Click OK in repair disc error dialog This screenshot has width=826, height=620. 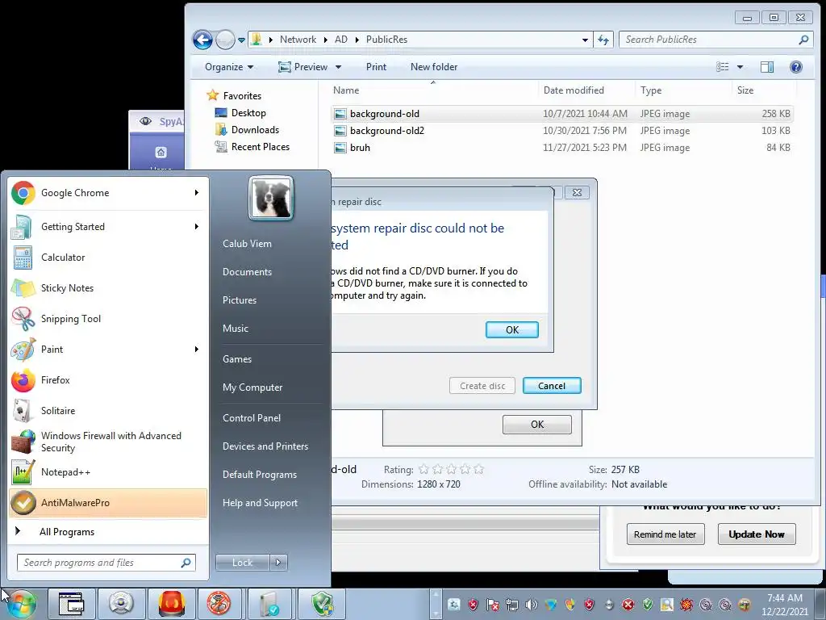coord(512,330)
